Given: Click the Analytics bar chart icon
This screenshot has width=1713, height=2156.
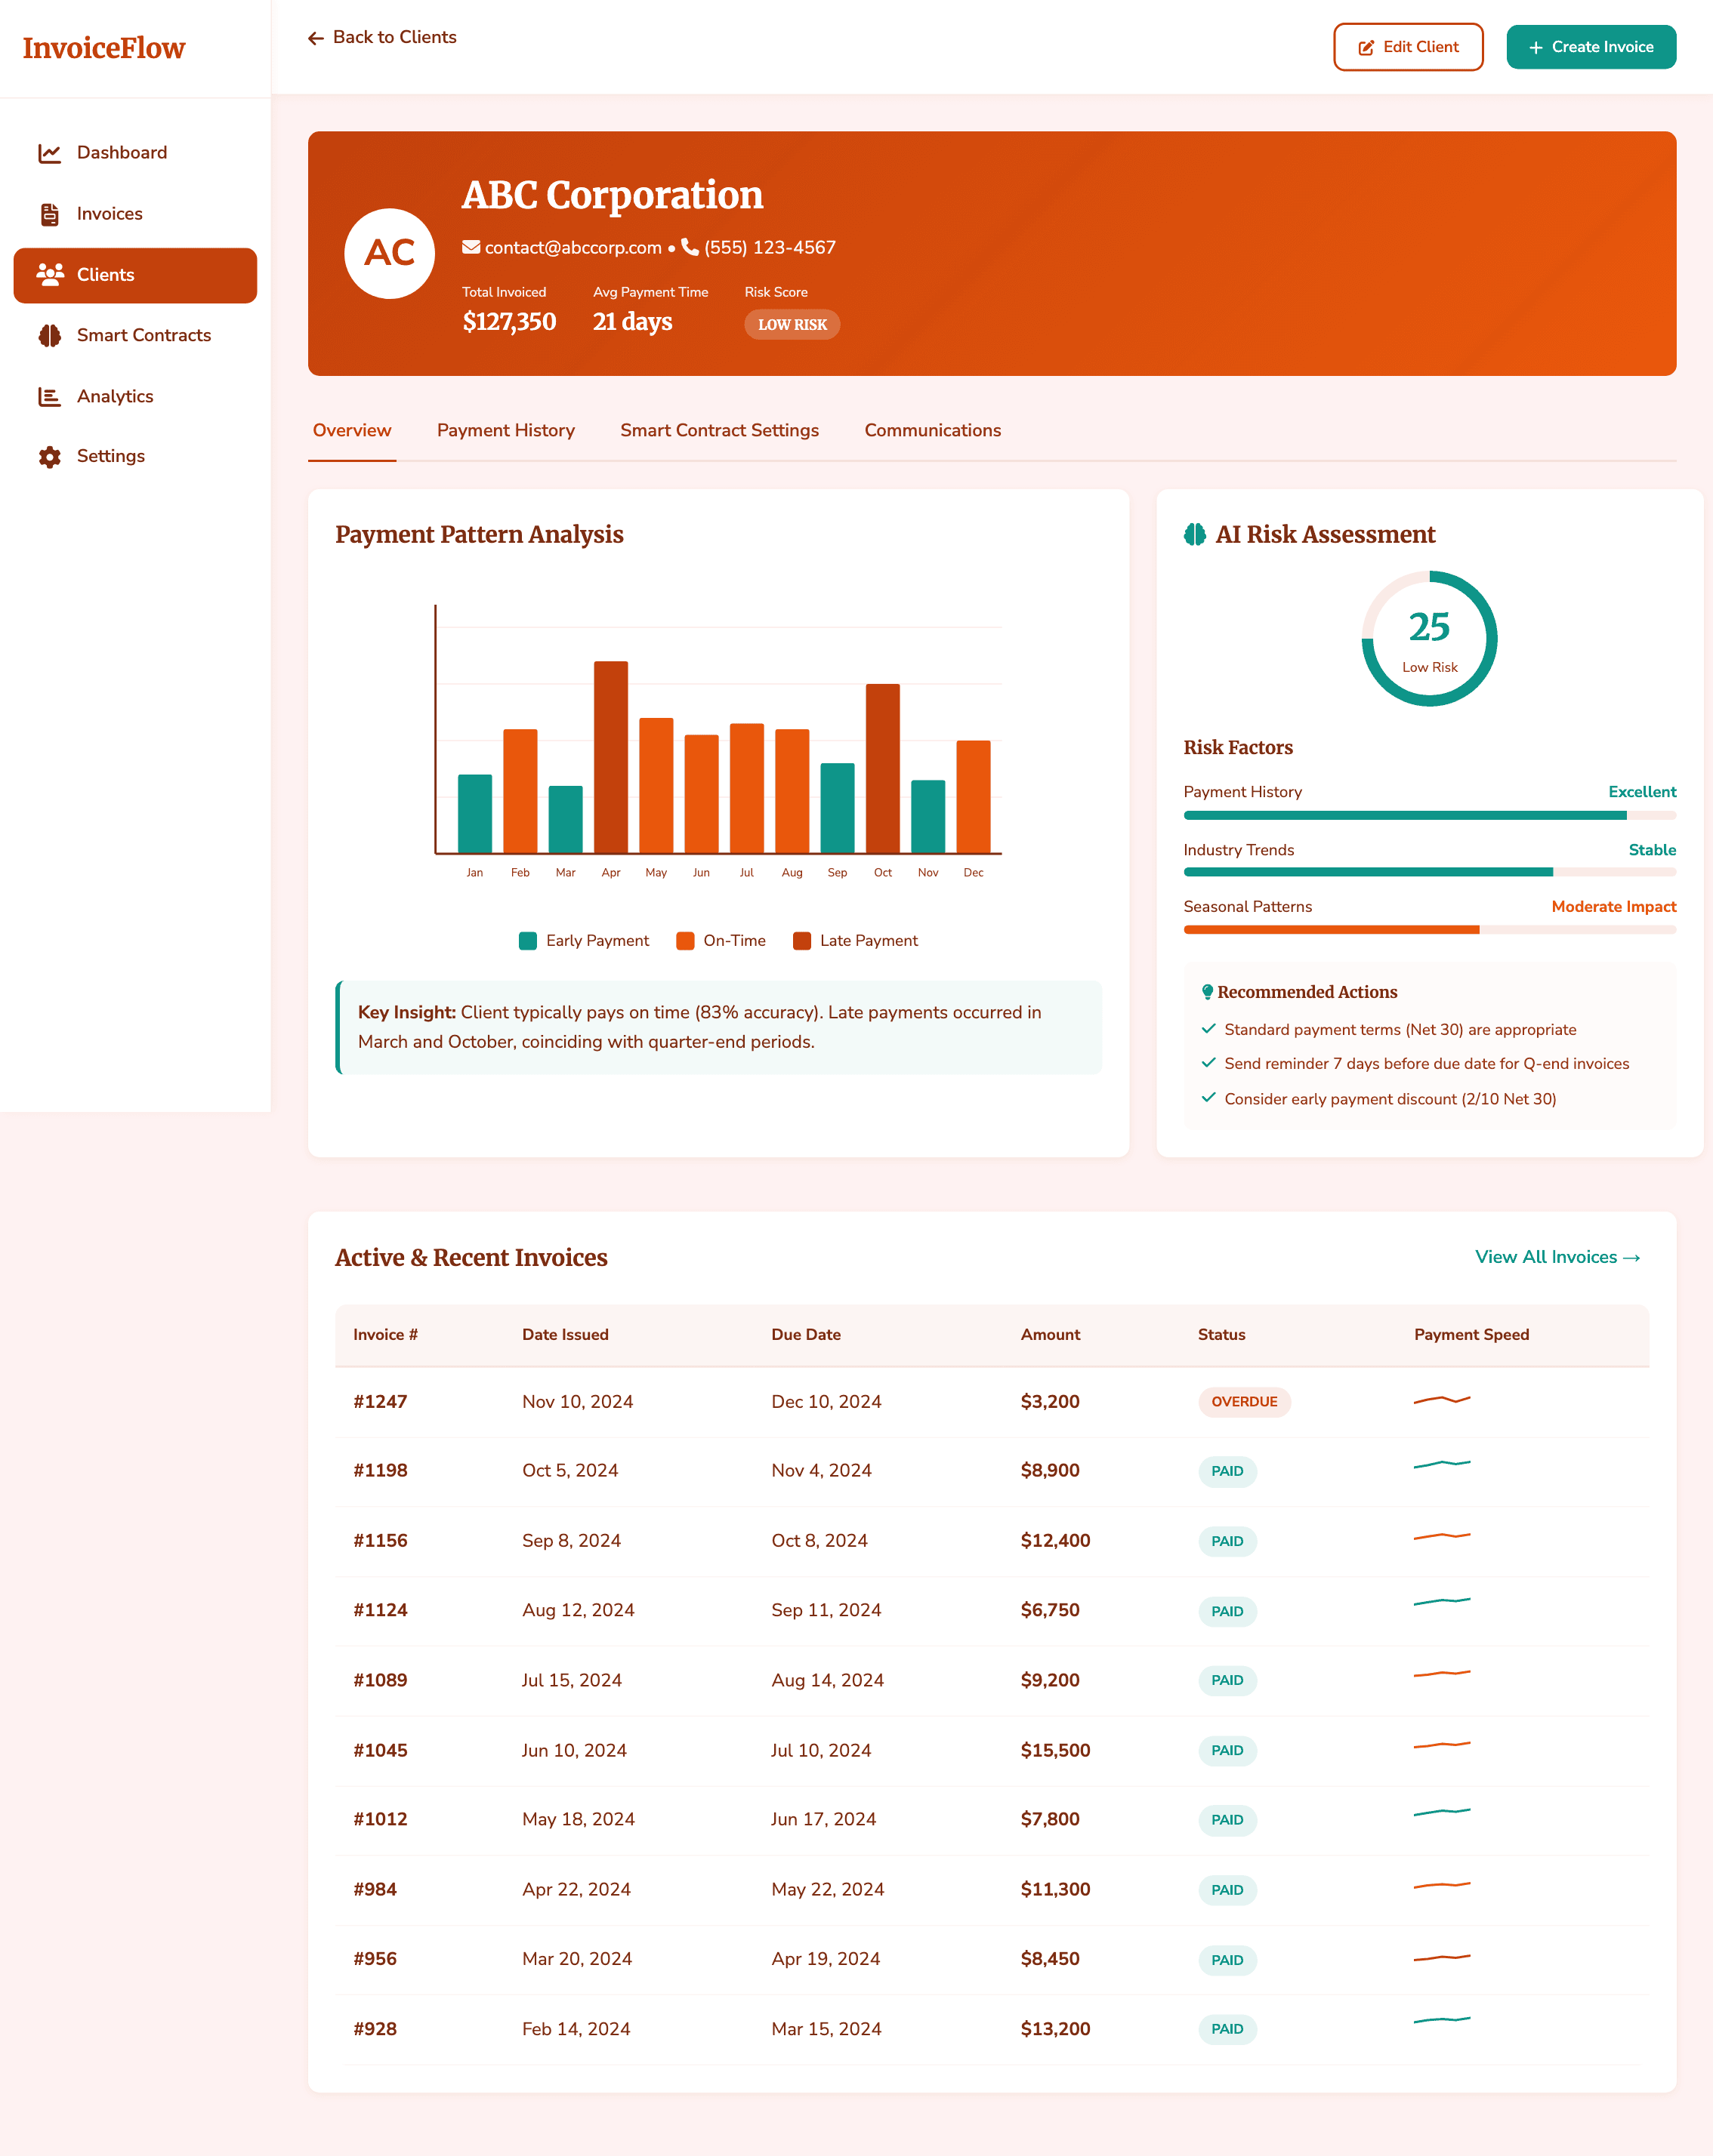Looking at the screenshot, I should click(49, 397).
